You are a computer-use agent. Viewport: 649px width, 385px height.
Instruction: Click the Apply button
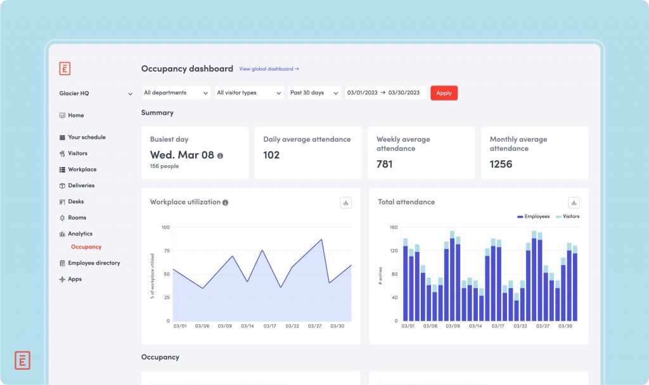444,92
